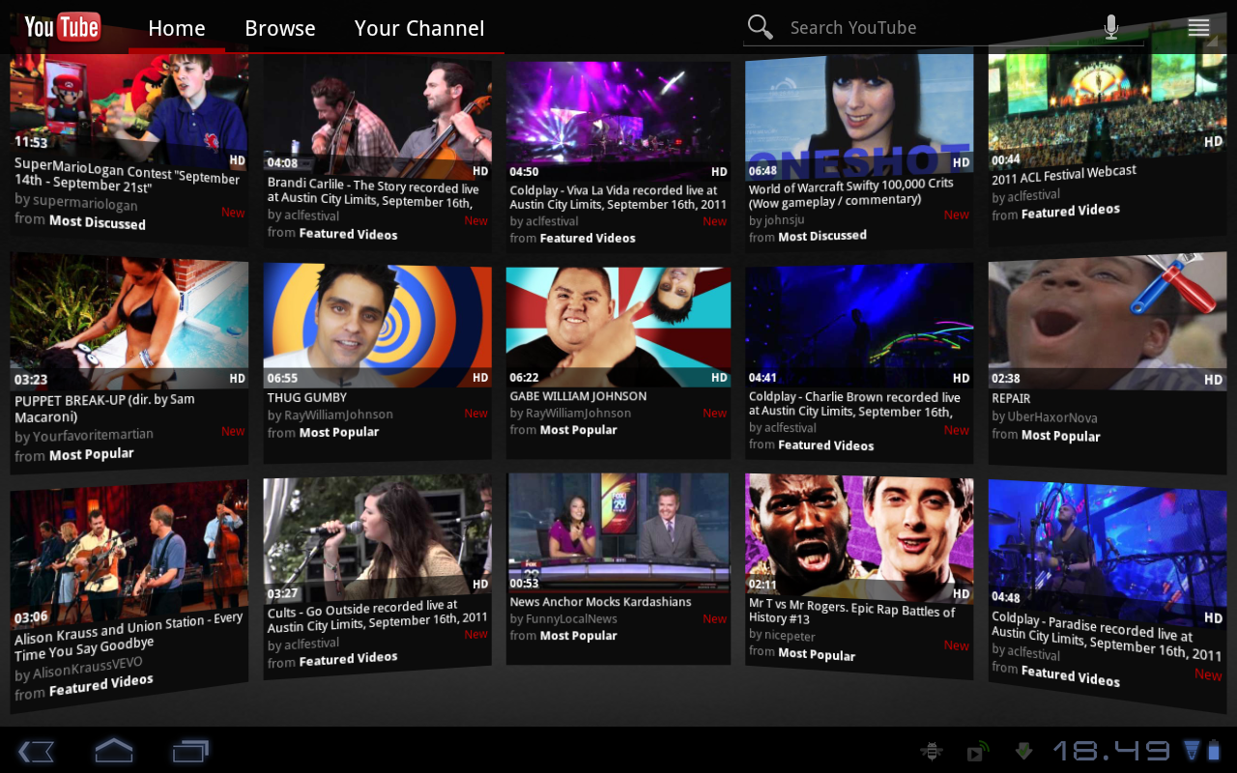
Task: Click 'by acIfestival' under Coldplay Charlie Brown
Action: point(782,428)
